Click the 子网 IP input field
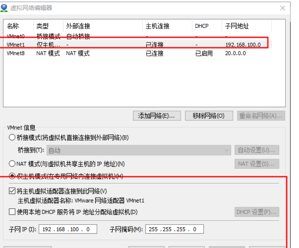This screenshot has width=299, height=248. click(x=68, y=229)
